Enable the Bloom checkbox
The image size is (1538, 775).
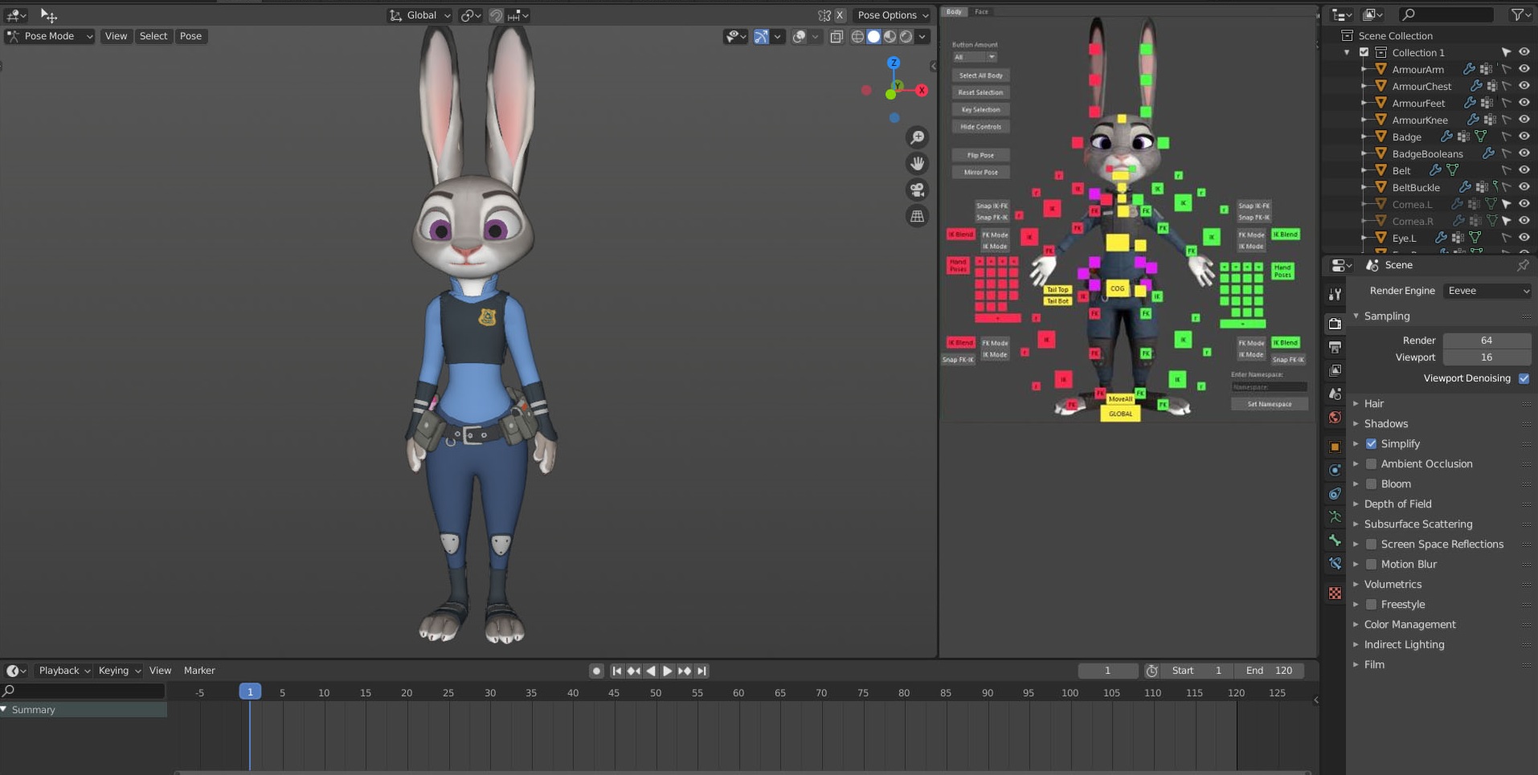(1372, 483)
